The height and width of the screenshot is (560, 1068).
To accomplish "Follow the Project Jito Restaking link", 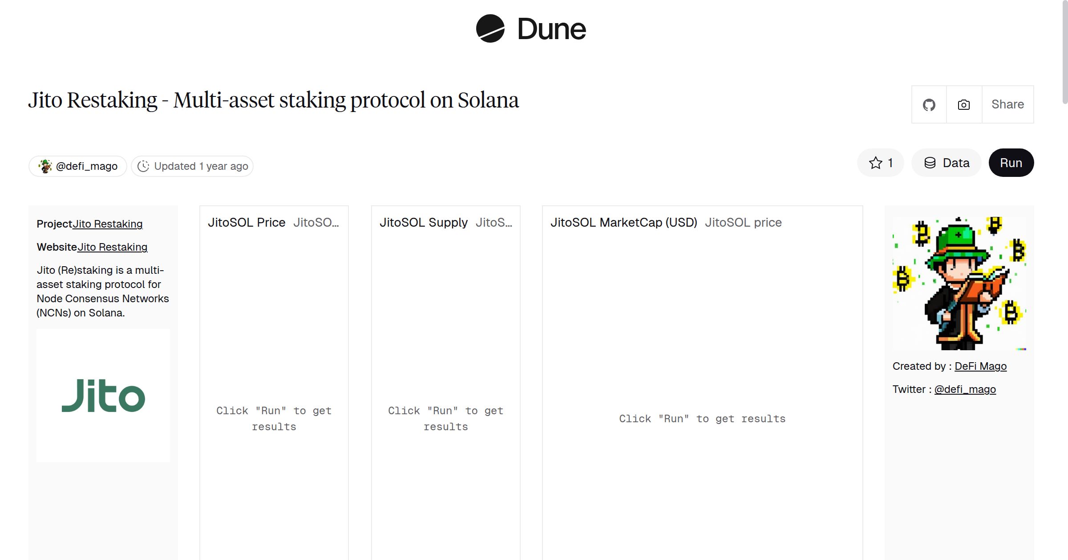I will pyautogui.click(x=107, y=224).
